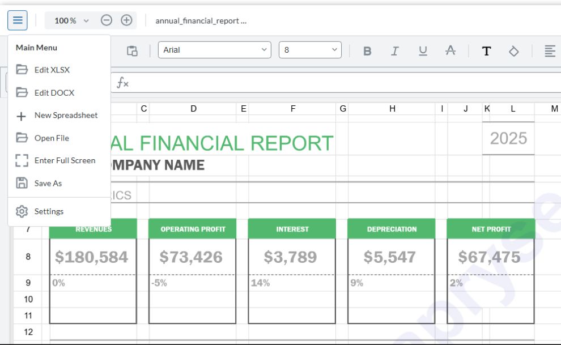Open Settings from Main Menu
The height and width of the screenshot is (345, 561).
59,211
